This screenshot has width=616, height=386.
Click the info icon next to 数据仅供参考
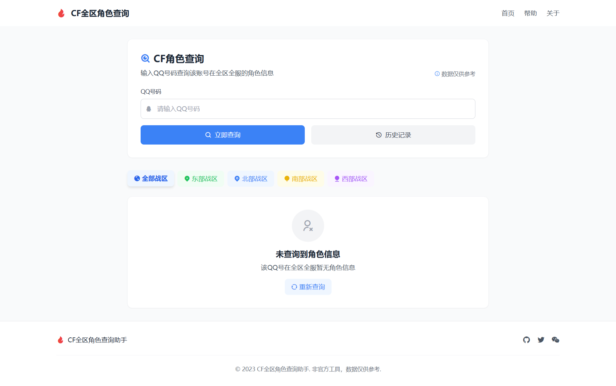click(437, 74)
